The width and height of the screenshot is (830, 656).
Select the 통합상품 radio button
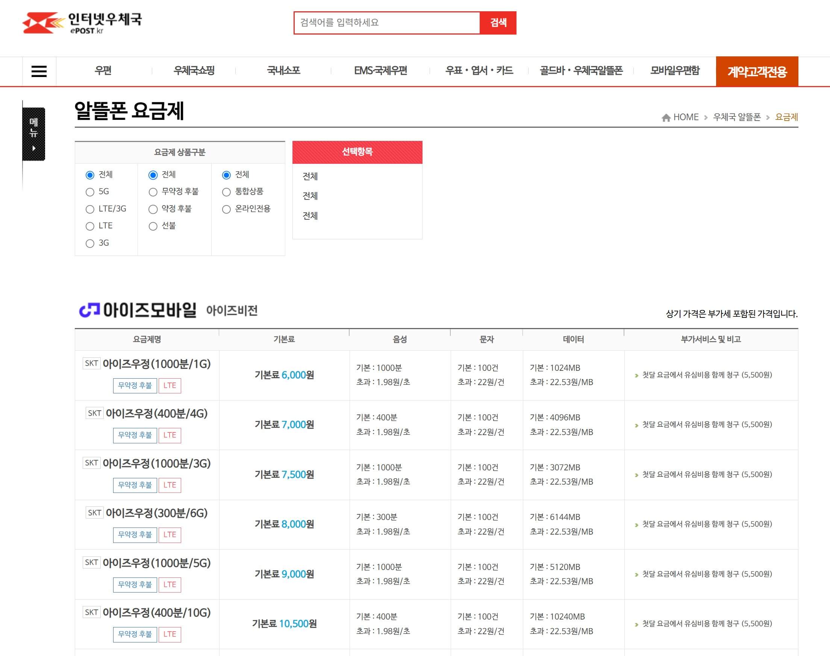tap(226, 192)
